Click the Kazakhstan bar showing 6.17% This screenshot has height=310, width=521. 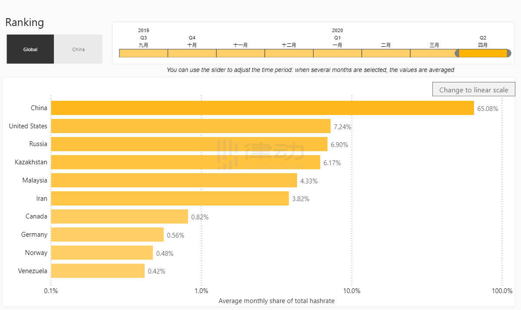[186, 162]
